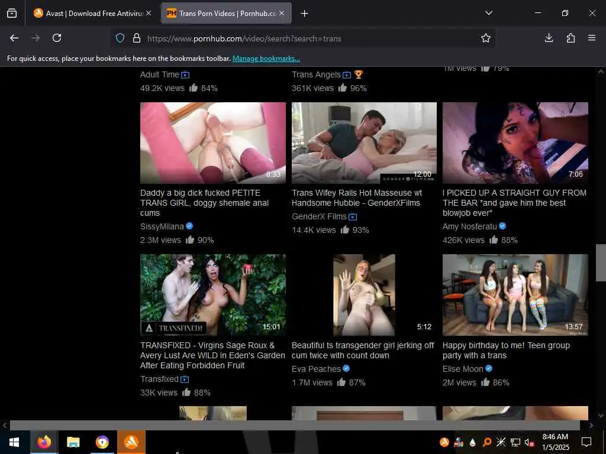Open the tracking protection shield

coord(120,38)
